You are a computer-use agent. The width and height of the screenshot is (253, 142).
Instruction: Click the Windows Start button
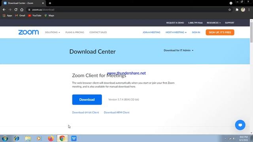point(5,138)
